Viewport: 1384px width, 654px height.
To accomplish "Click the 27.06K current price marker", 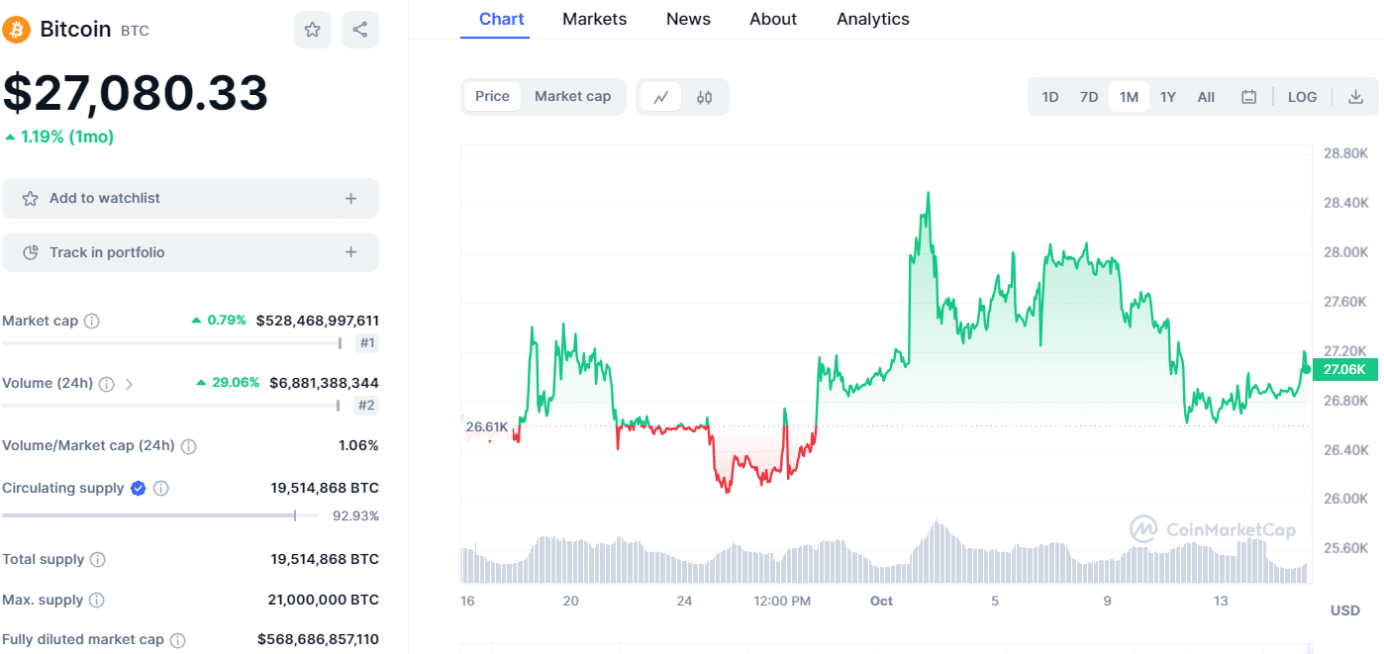I will [x=1344, y=370].
